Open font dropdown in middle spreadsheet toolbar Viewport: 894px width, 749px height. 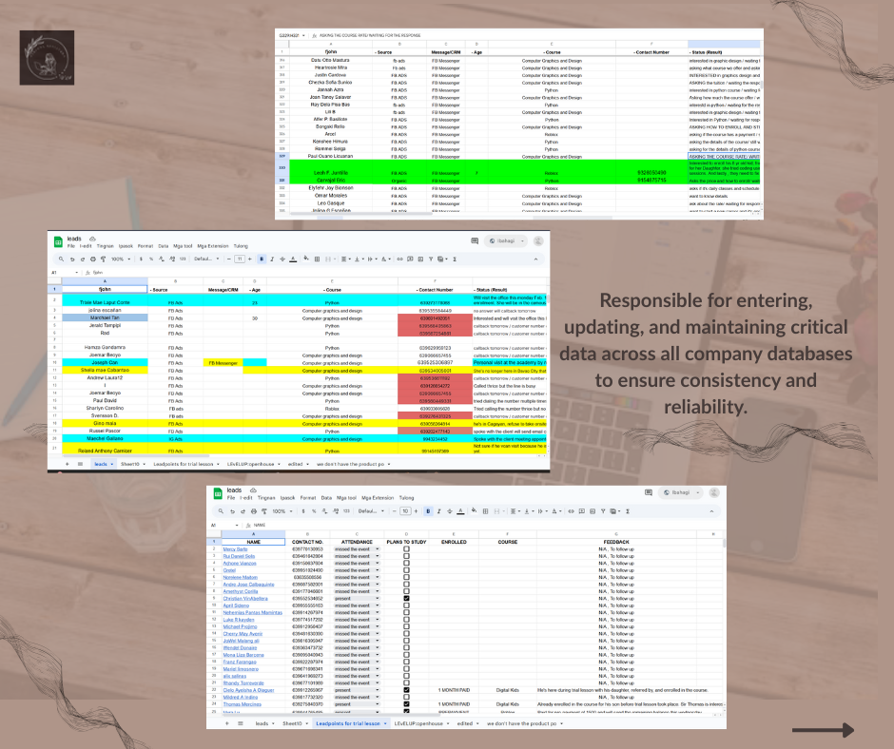coord(206,259)
